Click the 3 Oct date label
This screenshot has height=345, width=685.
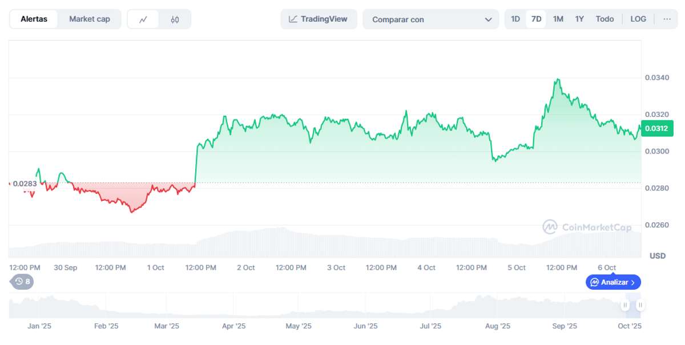[336, 267]
